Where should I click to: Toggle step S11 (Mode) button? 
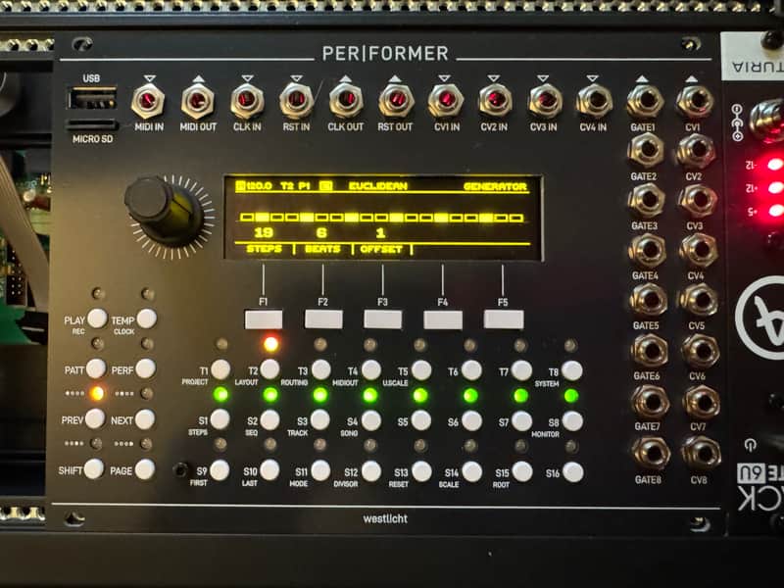pyautogui.click(x=320, y=471)
